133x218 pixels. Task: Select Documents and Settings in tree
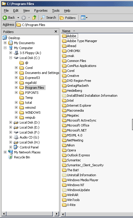click(42, 73)
